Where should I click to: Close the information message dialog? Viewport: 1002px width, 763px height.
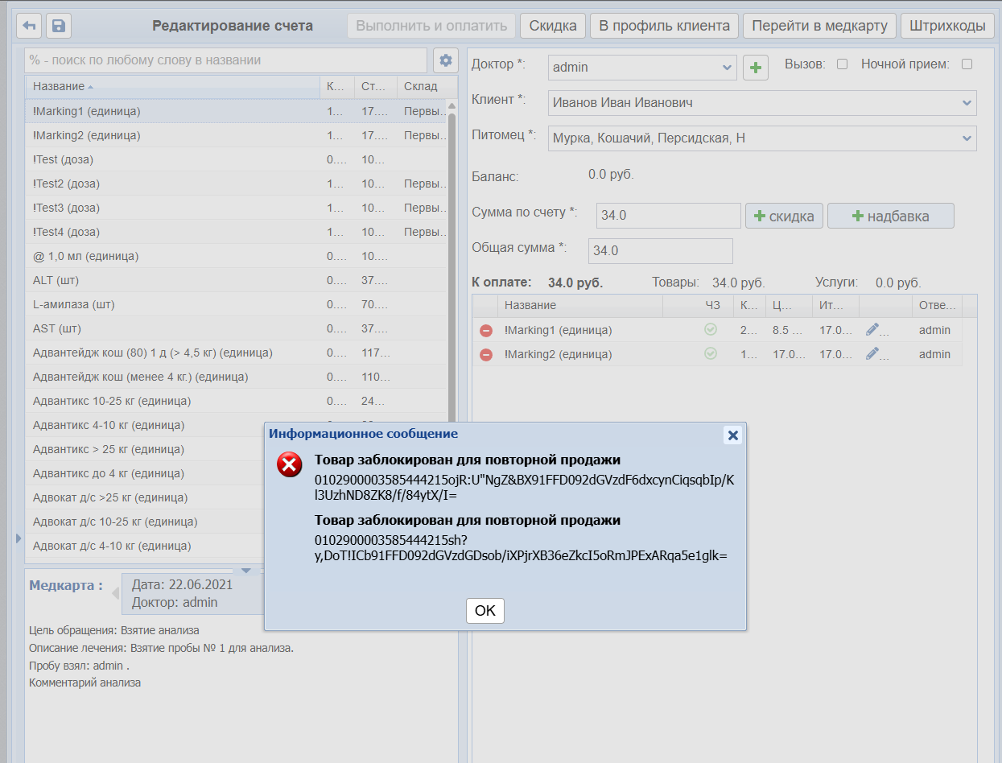point(732,435)
